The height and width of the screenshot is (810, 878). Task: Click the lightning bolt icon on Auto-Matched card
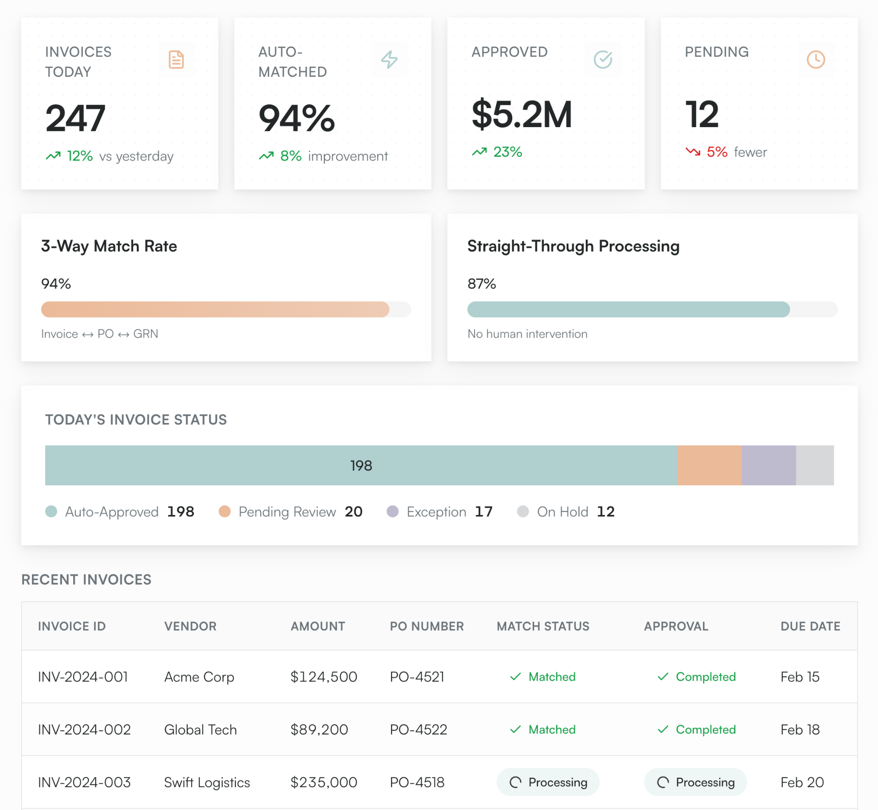click(389, 59)
